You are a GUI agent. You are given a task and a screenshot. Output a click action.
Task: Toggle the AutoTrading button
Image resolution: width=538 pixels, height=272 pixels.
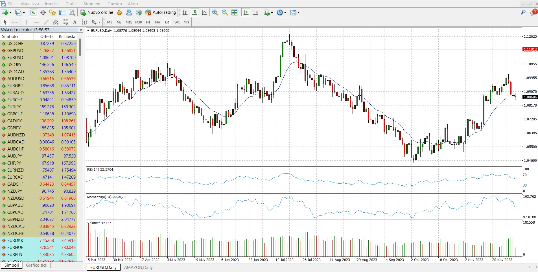click(x=161, y=12)
